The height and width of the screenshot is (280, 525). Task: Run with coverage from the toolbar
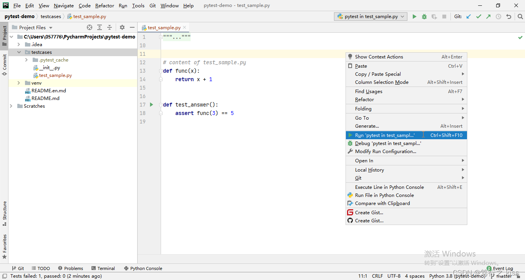(434, 17)
